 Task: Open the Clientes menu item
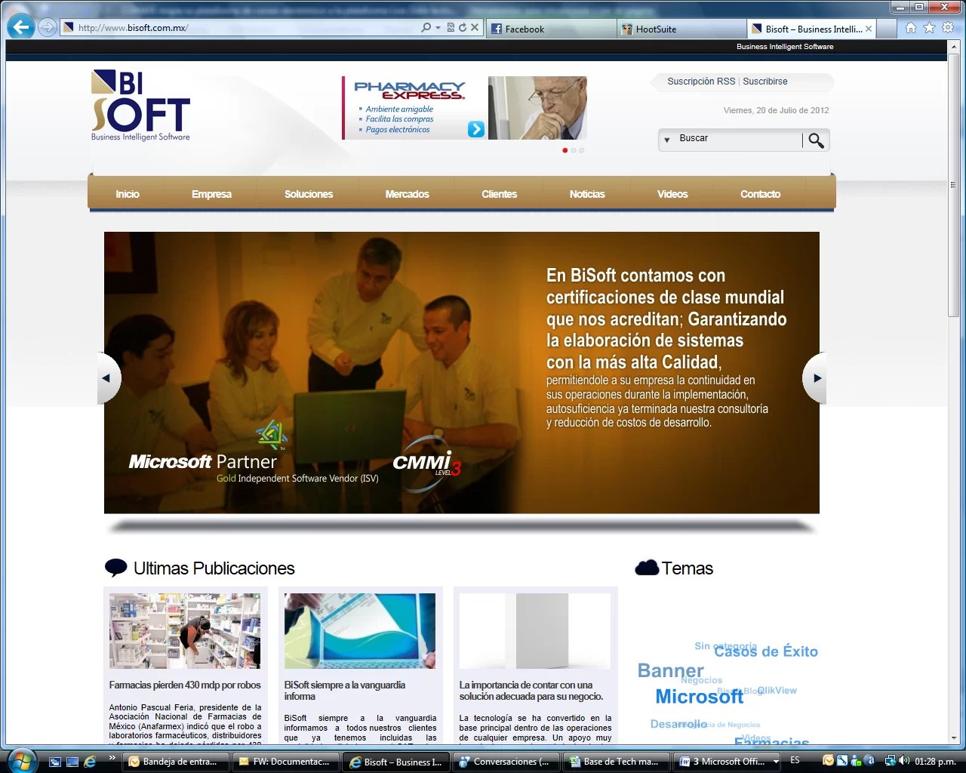click(500, 194)
